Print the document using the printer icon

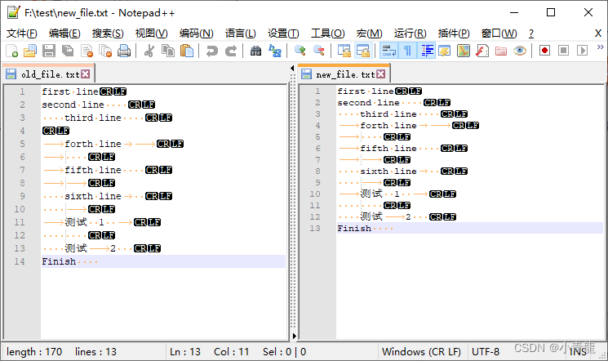[x=124, y=51]
